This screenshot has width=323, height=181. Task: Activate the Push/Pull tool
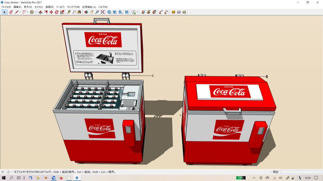(x=40, y=12)
